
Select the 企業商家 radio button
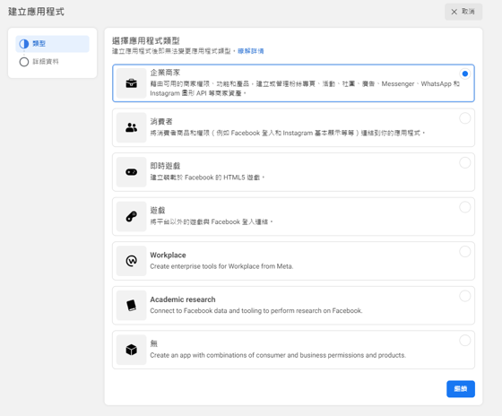click(465, 74)
